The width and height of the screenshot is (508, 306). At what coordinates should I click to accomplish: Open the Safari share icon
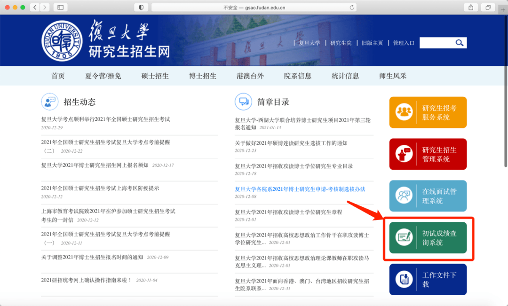click(x=471, y=7)
